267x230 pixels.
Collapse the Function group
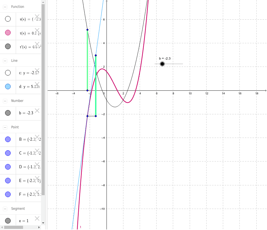tap(5, 7)
